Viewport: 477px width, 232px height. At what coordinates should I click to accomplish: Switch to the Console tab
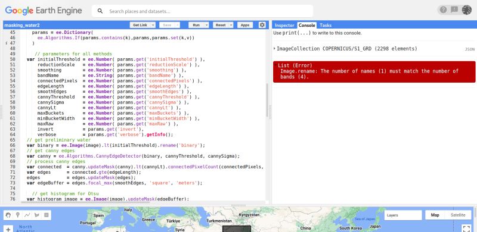(306, 25)
